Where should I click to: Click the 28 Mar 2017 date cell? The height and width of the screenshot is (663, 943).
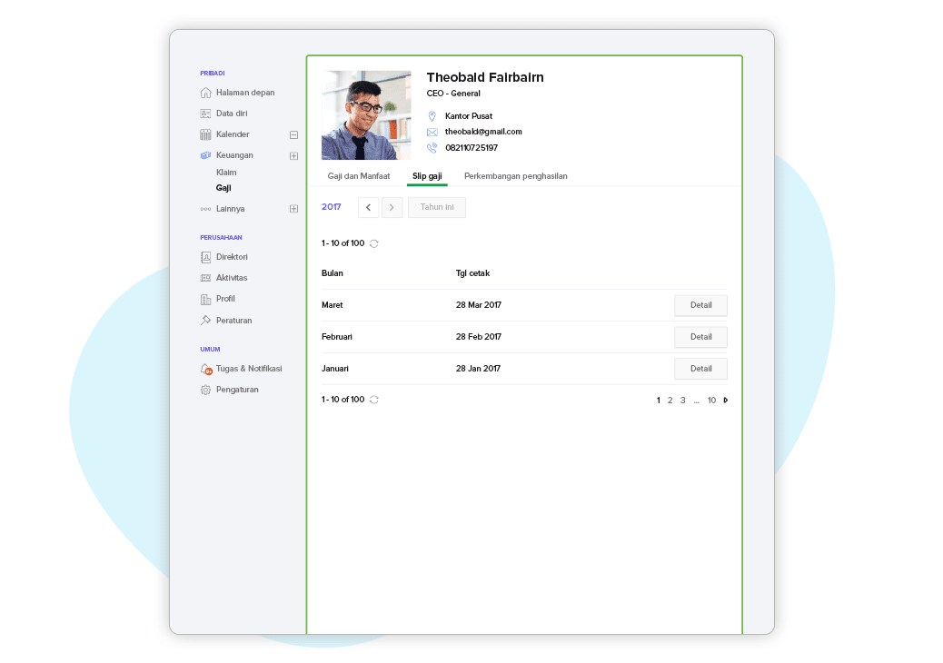click(x=478, y=305)
